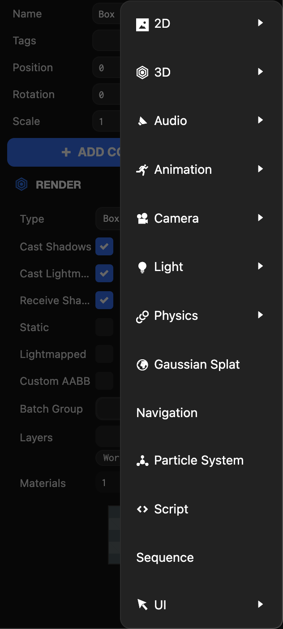Click the Animation running figure icon
283x629 pixels.
click(142, 170)
